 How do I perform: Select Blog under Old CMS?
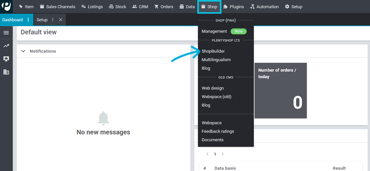[206, 105]
